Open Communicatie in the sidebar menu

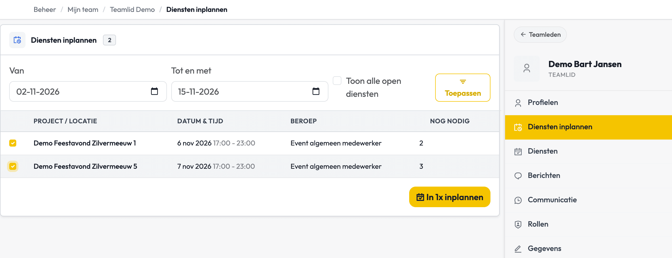(x=589, y=200)
